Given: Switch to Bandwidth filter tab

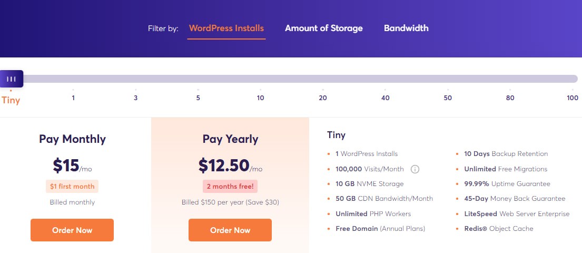Looking at the screenshot, I should [x=406, y=28].
